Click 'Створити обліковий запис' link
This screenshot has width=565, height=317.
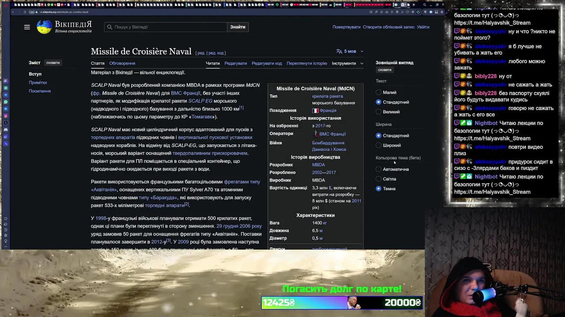point(389,27)
